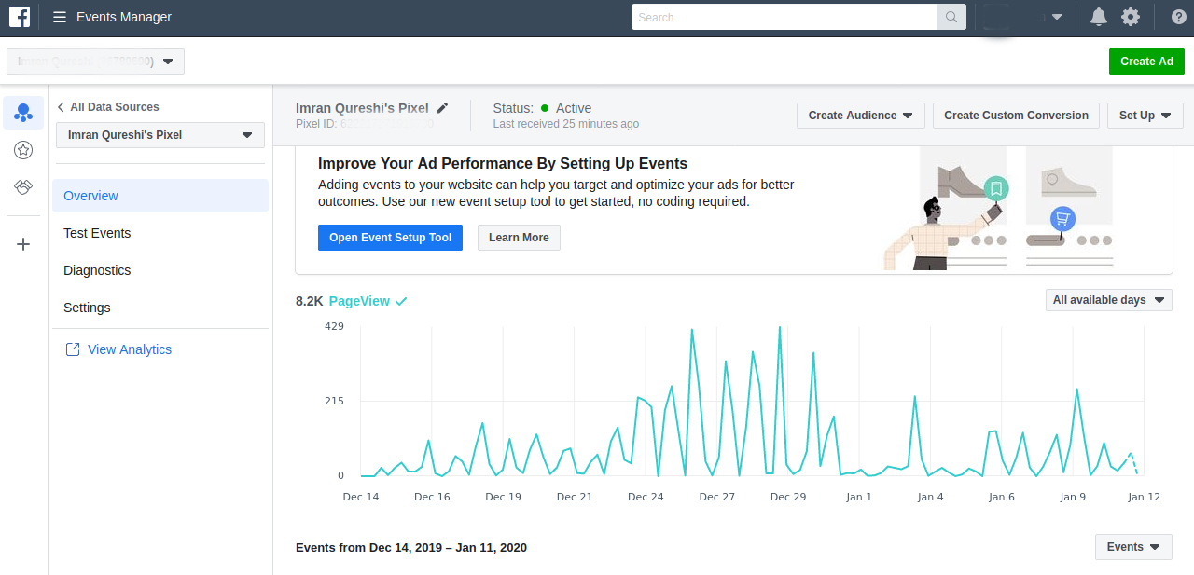Click the Learn More button
Image resolution: width=1194 pixels, height=575 pixels.
tap(519, 238)
